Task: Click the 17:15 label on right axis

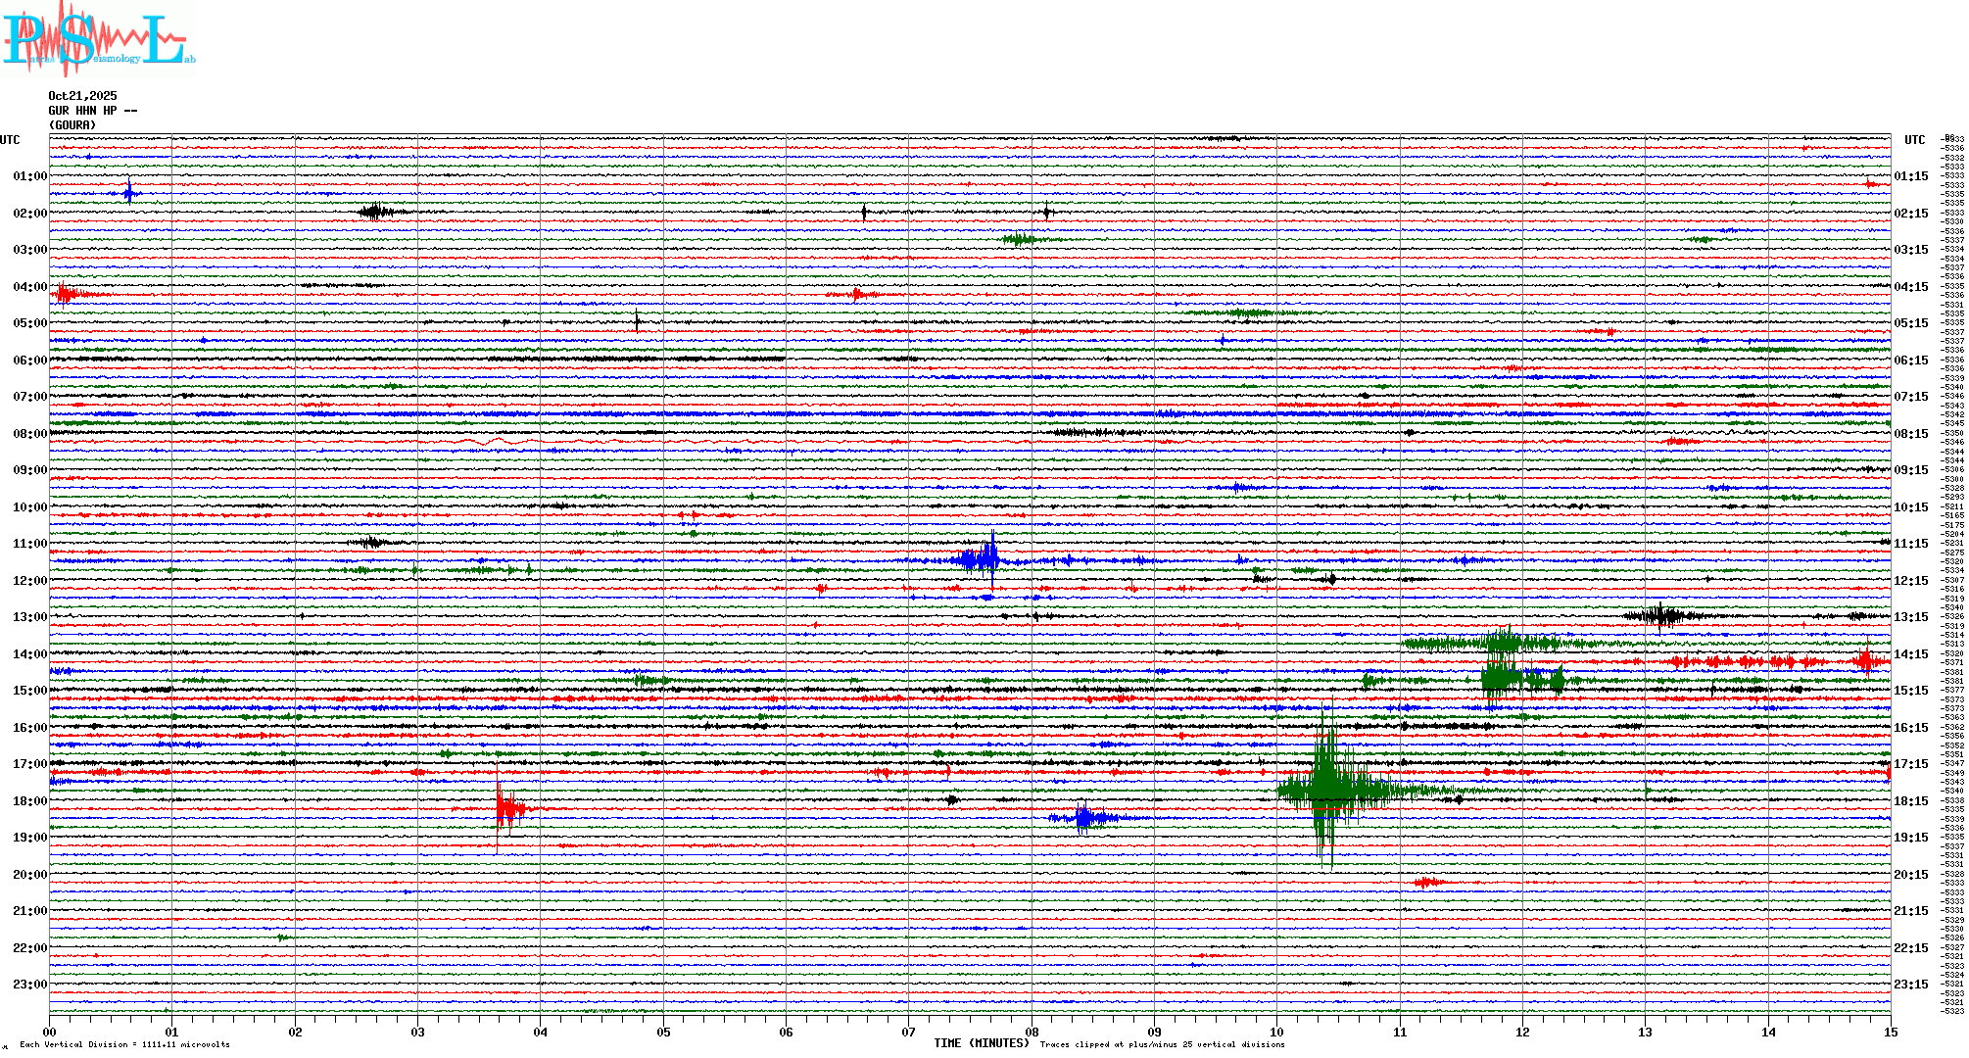Action: click(1910, 764)
